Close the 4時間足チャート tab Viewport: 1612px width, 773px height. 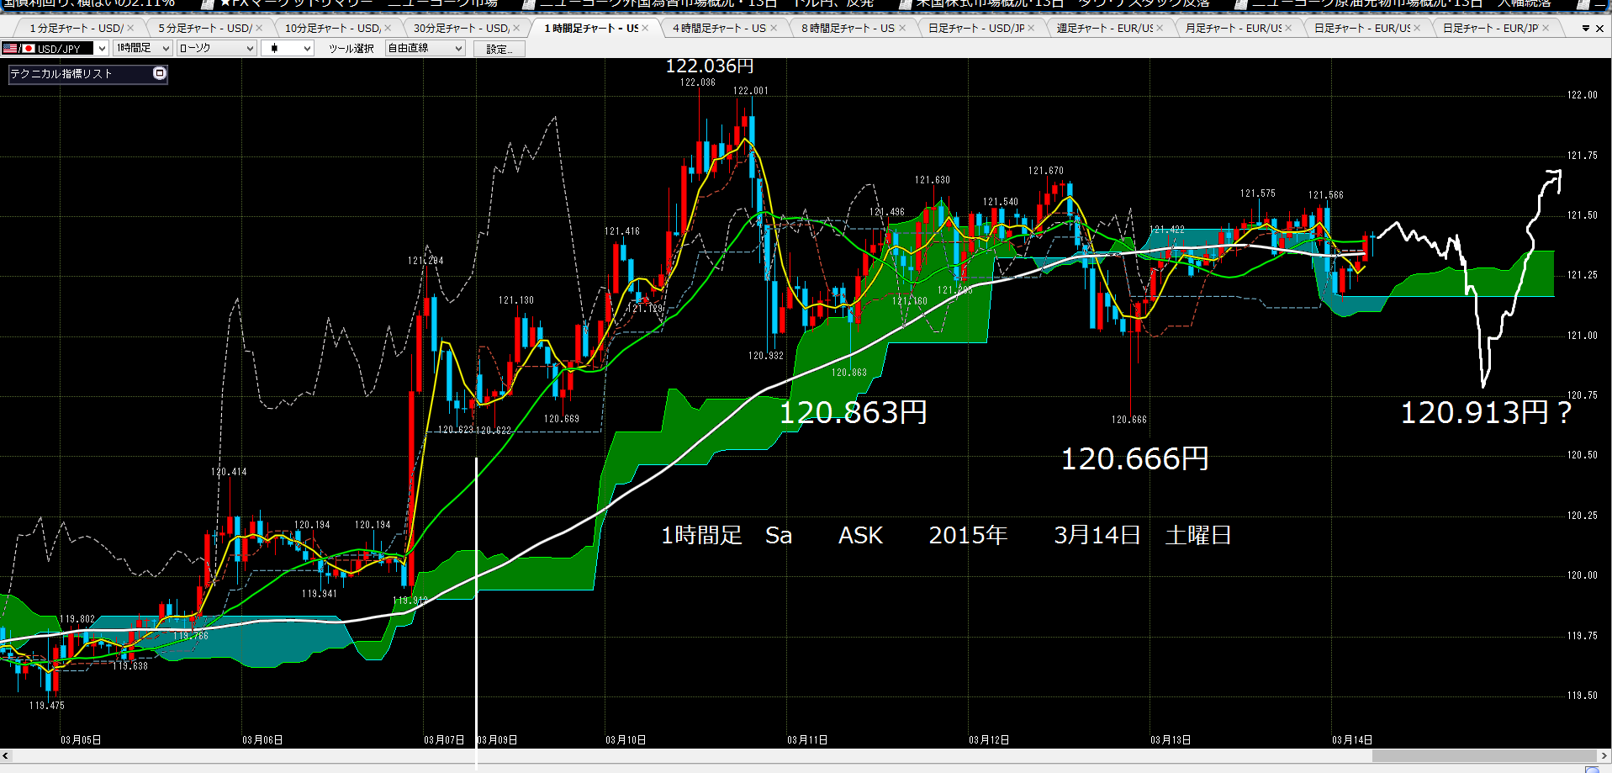774,28
